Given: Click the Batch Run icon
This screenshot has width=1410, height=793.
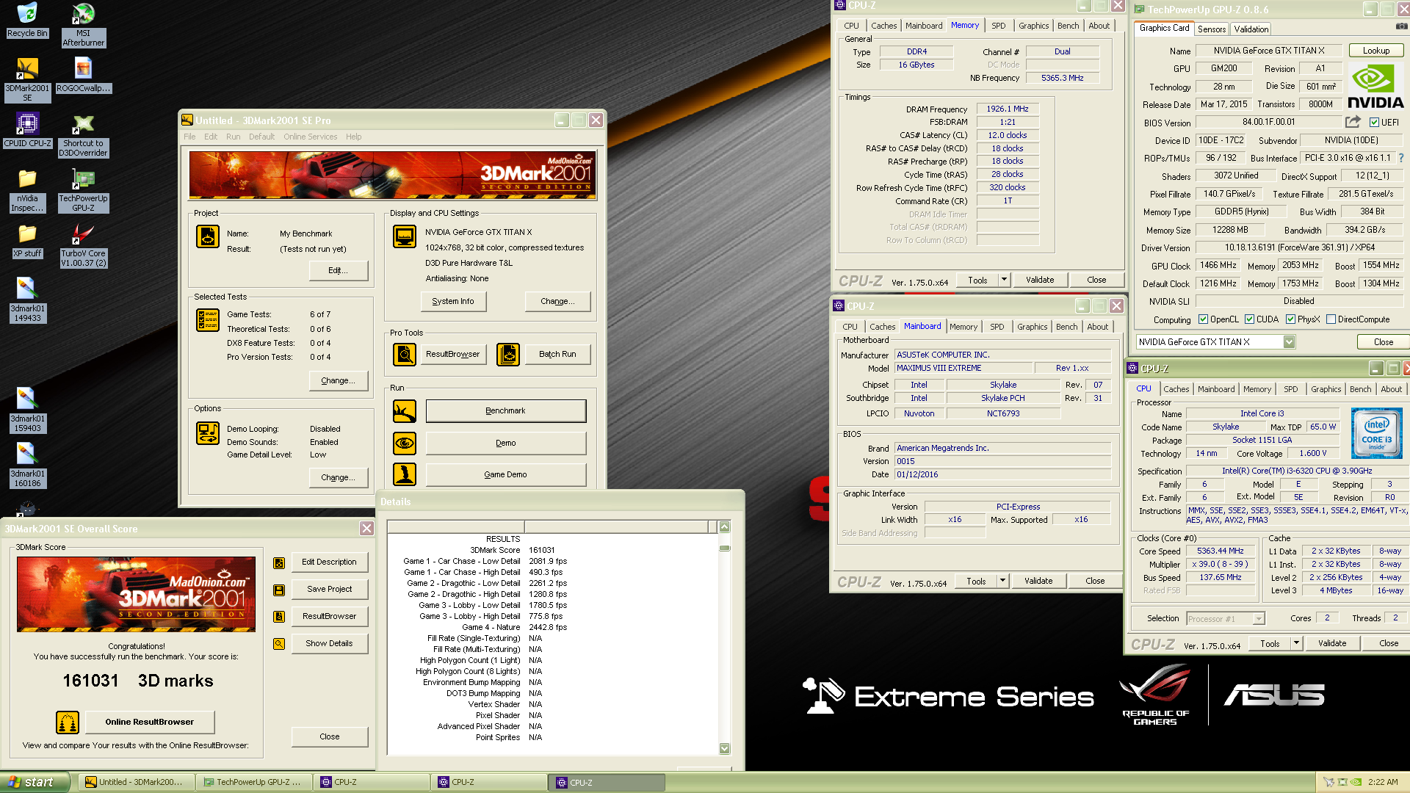Looking at the screenshot, I should (508, 354).
